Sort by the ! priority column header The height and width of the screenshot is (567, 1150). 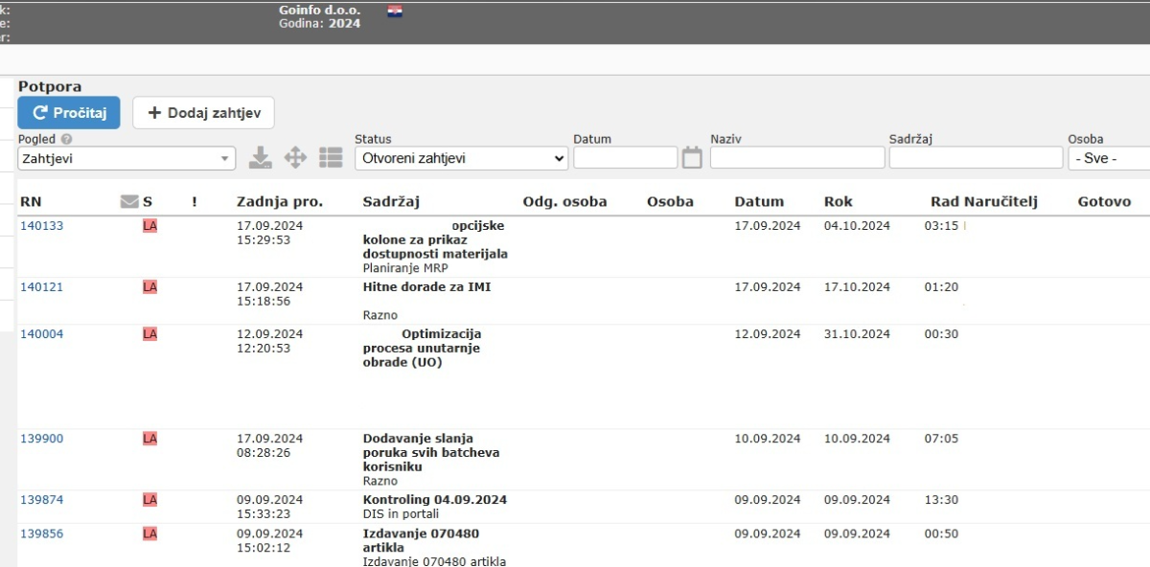click(x=195, y=202)
